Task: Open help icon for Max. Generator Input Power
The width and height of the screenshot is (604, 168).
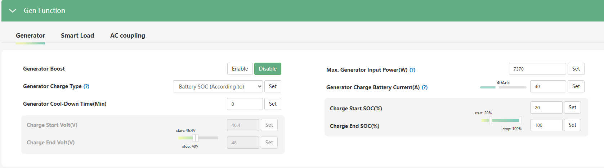Action: pyautogui.click(x=412, y=70)
